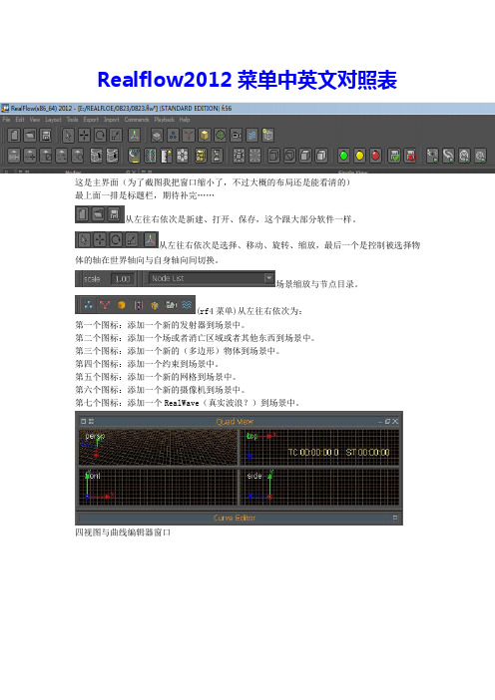Click the Rotate tool in the five-icon transform snippet
Screen dimensions: 495x700
pos(115,240)
